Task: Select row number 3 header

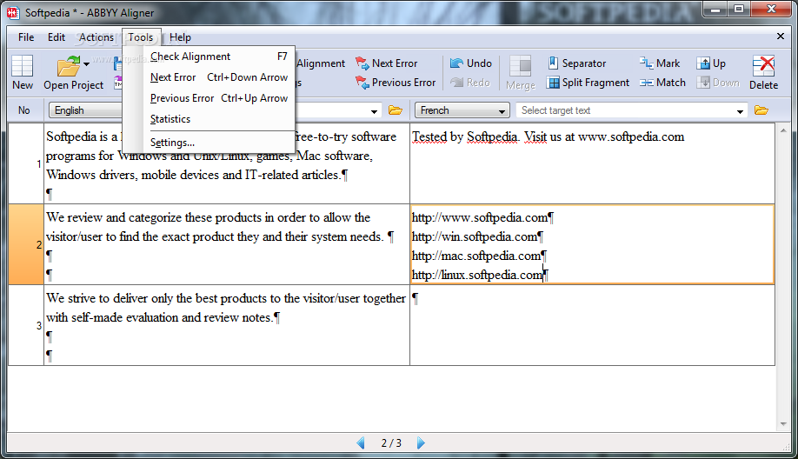Action: tap(26, 325)
